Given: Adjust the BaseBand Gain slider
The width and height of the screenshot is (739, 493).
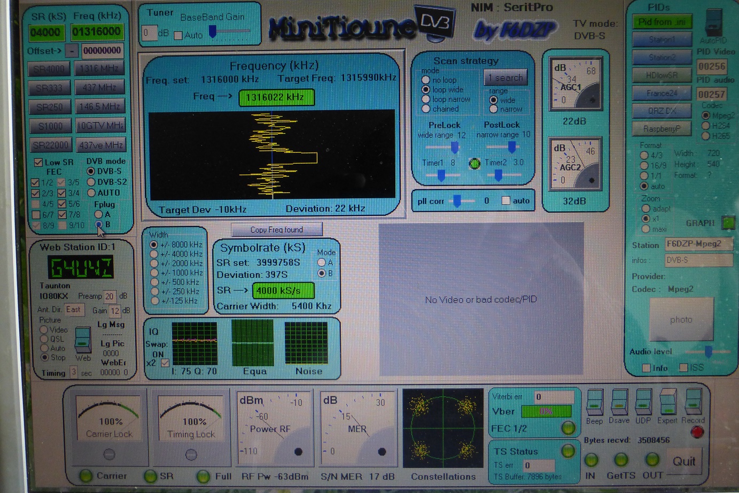Looking at the screenshot, I should (x=213, y=32).
